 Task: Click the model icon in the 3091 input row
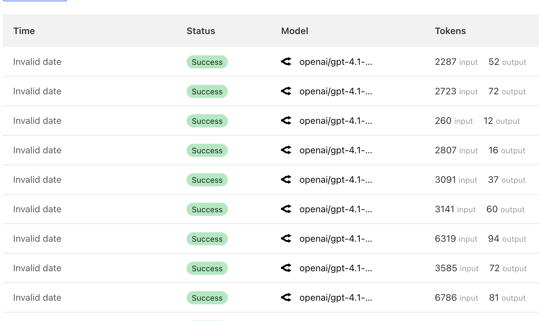286,179
